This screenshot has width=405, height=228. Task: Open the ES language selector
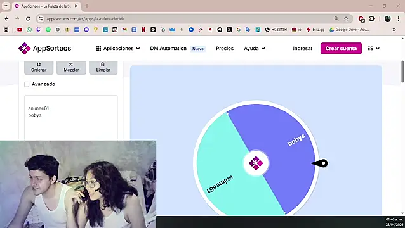(373, 48)
